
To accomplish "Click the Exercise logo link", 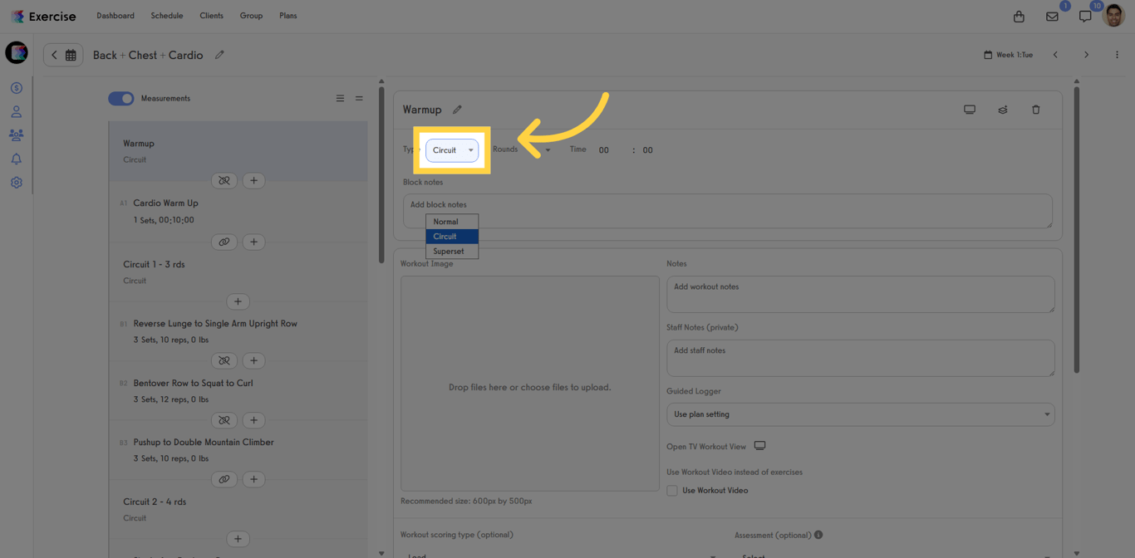I will [43, 17].
